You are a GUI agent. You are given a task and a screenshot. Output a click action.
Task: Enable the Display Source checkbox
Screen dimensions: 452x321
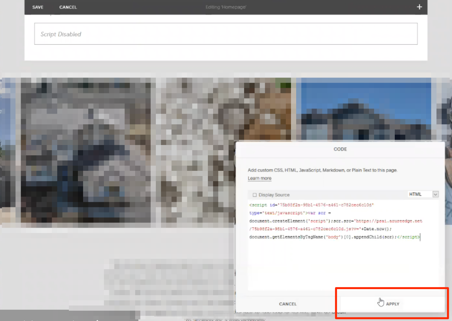coord(255,195)
